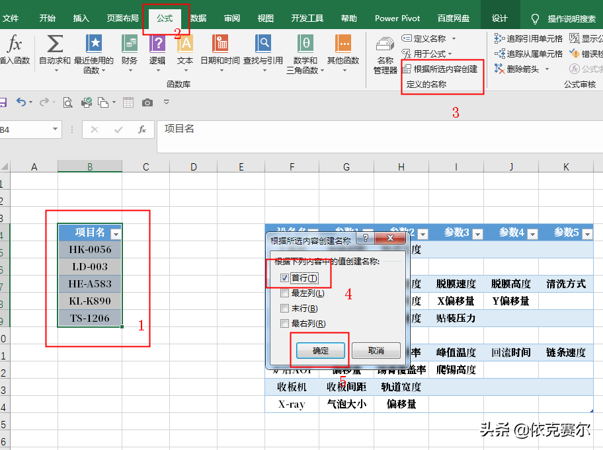Viewport: 603px width, 450px height.
Task: Switch to the 页面布局 (Page Layout) tab
Action: 123,18
